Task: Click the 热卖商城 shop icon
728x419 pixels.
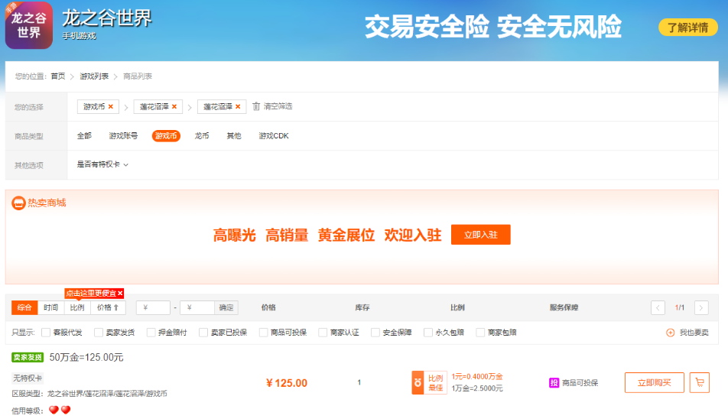Action: [18, 203]
